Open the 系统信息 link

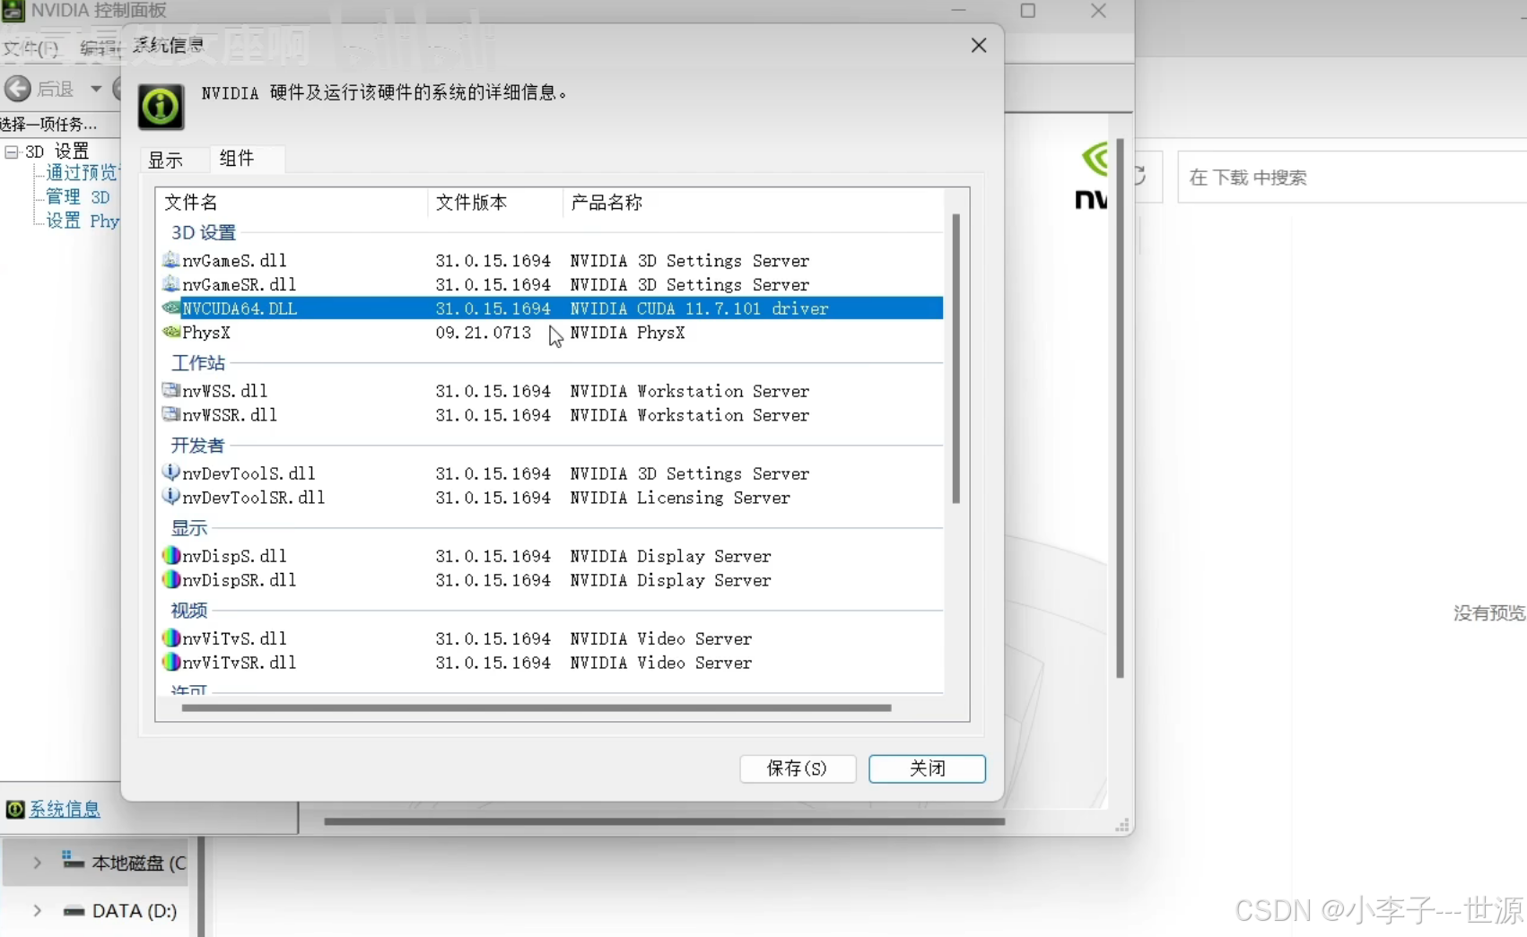click(x=65, y=810)
